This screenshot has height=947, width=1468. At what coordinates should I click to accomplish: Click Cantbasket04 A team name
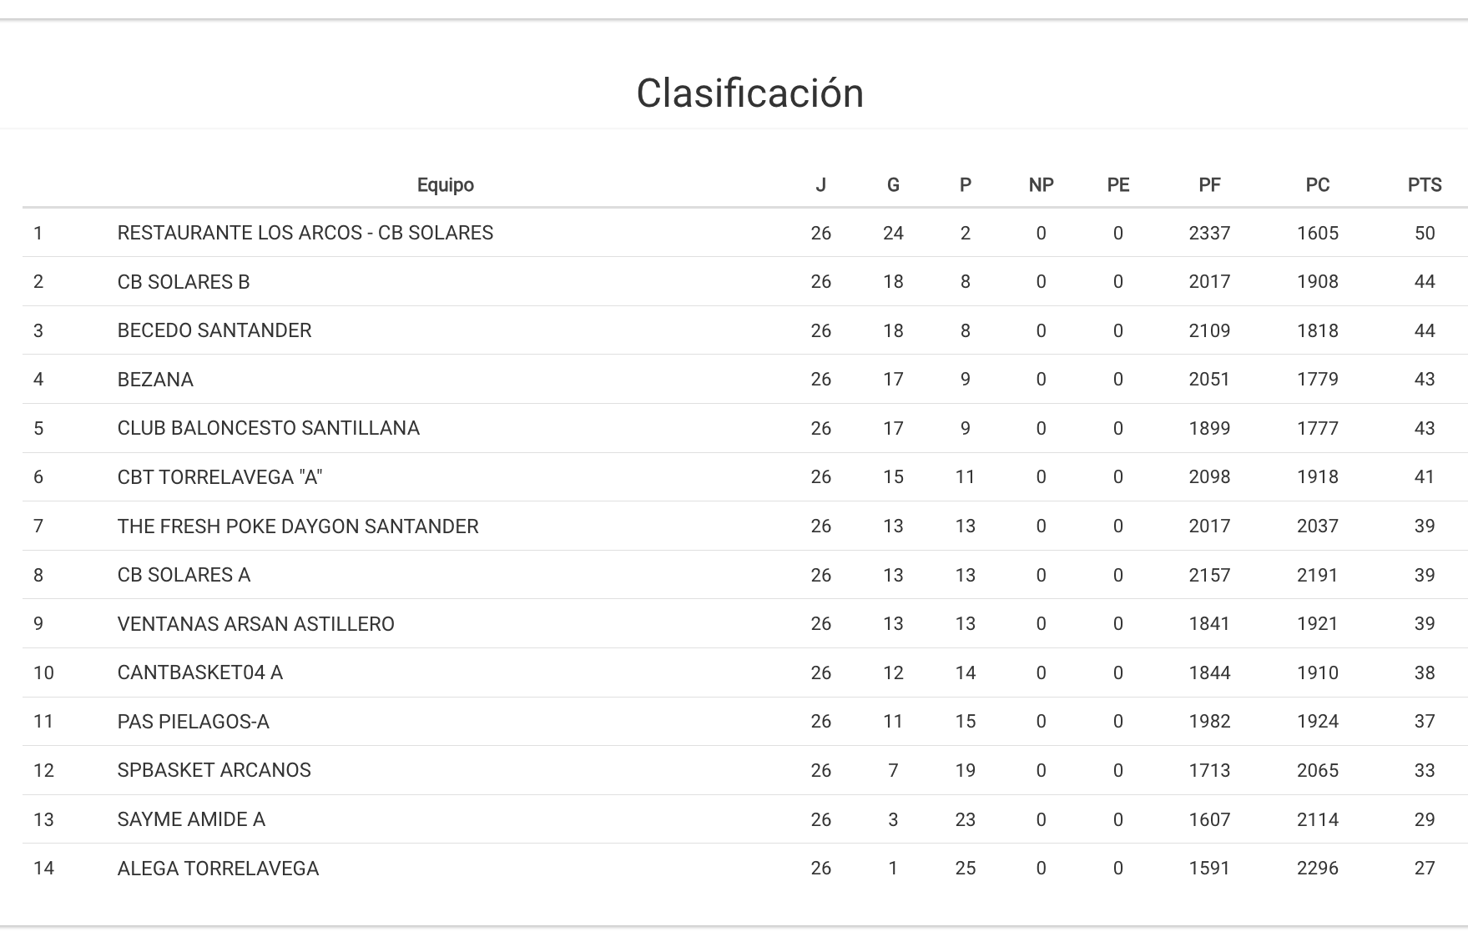click(x=199, y=672)
